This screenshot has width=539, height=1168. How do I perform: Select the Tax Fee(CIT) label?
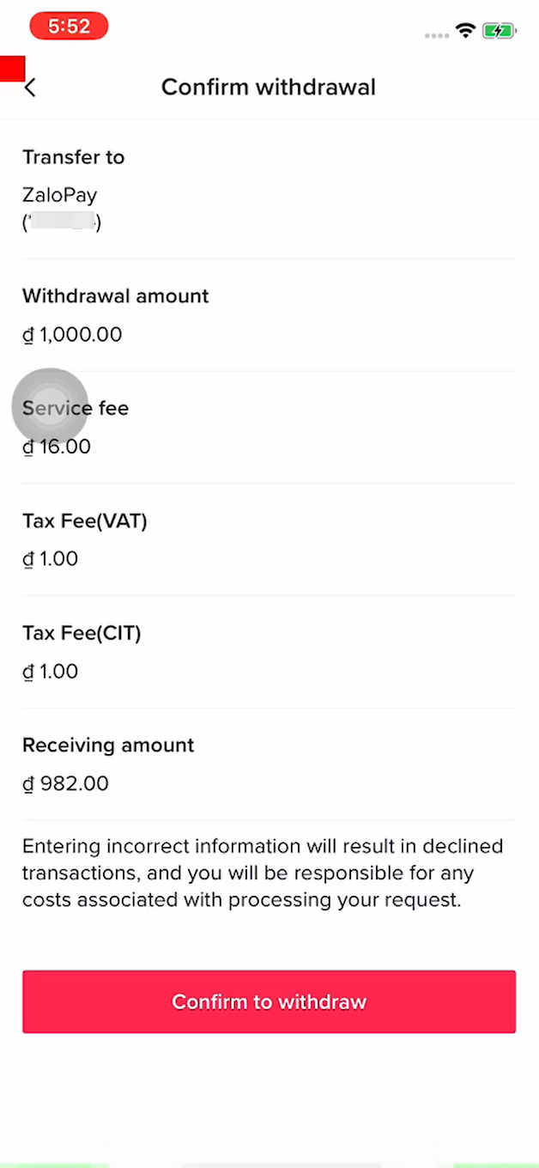82,633
